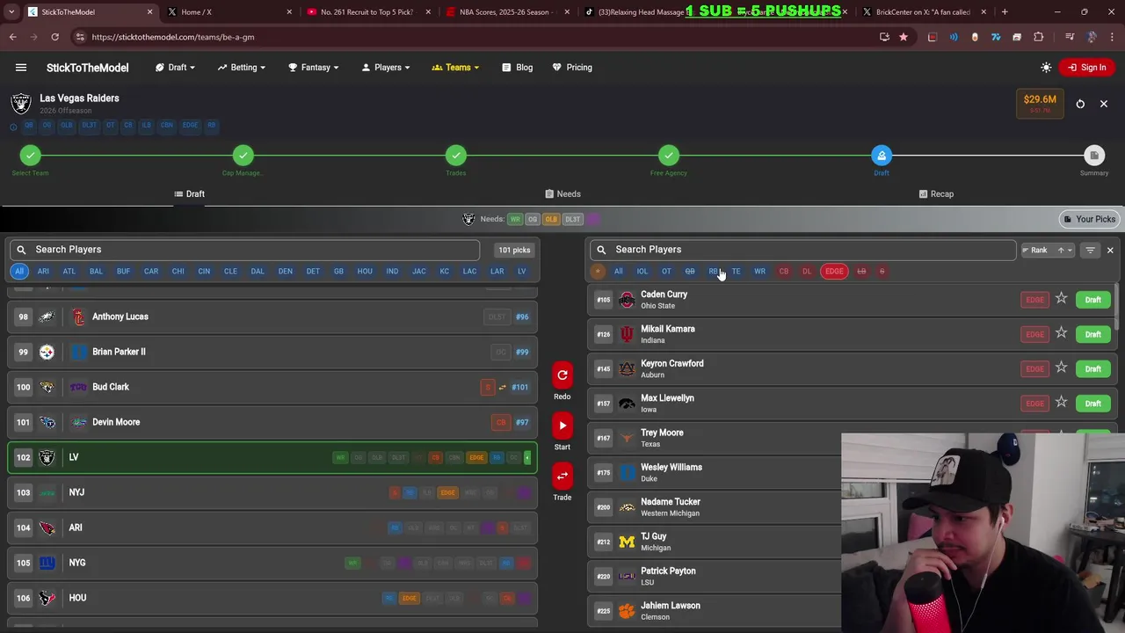
Task: Go to the Cap Management step
Action: click(x=243, y=156)
